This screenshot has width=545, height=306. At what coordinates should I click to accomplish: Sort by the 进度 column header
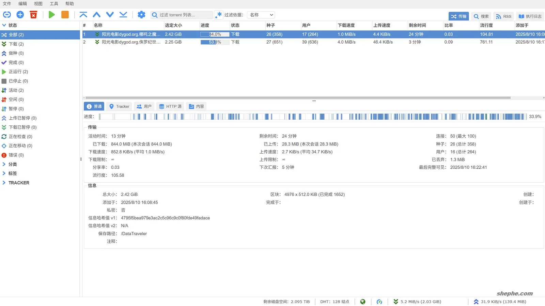(215, 25)
